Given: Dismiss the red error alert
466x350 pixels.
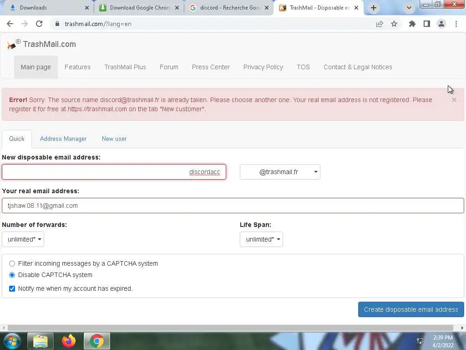Looking at the screenshot, I should pos(454,100).
